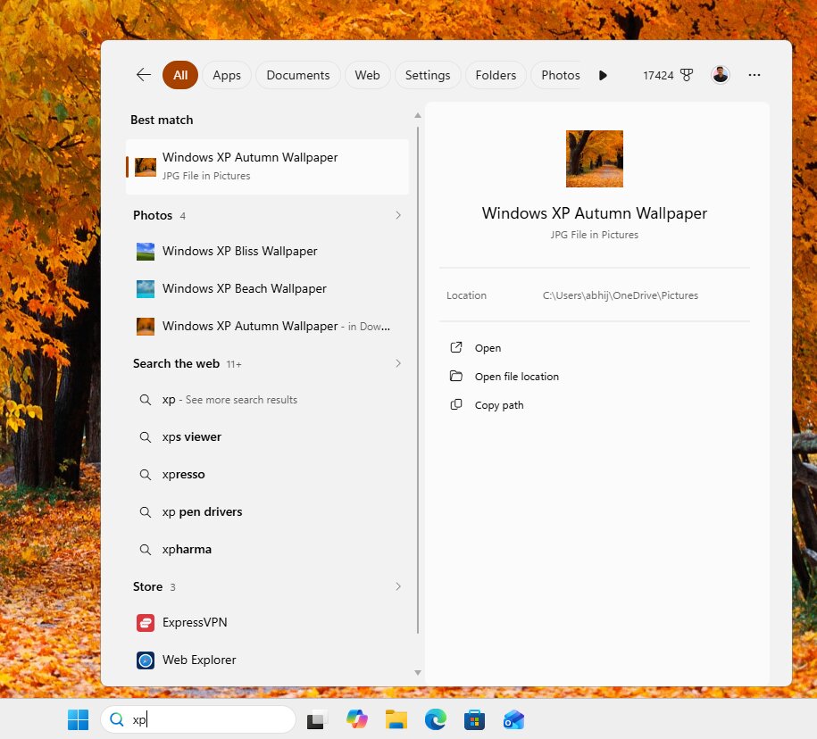The image size is (817, 739).
Task: Click the taskbar search box containing xp
Action: pos(198,719)
